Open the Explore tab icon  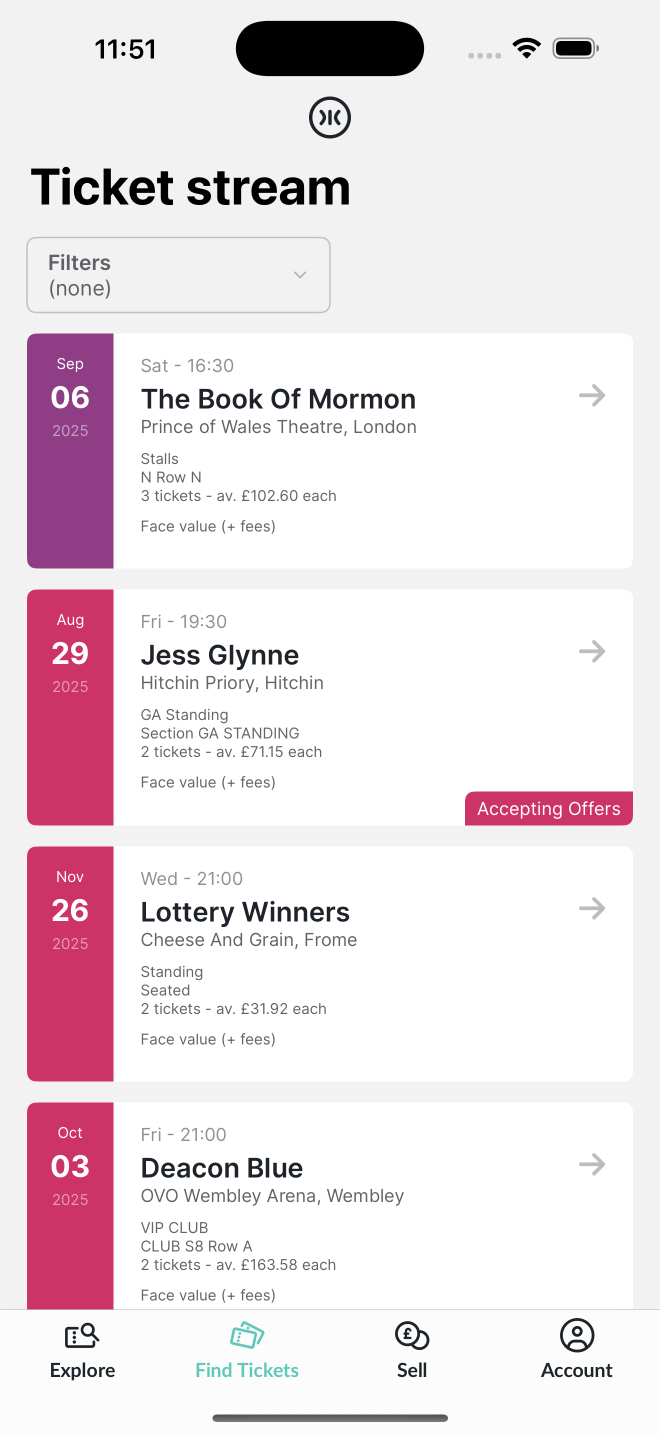pos(82,1335)
